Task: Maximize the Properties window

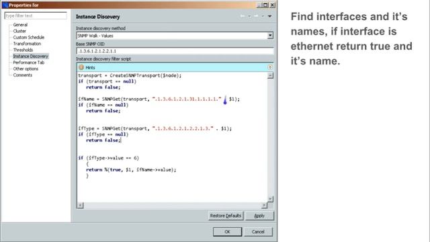Action: tap(265, 5)
